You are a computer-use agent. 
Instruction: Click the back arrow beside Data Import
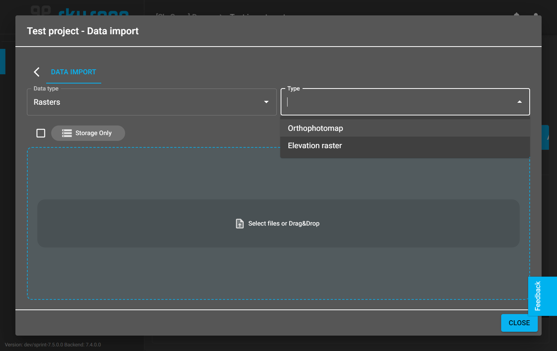37,72
